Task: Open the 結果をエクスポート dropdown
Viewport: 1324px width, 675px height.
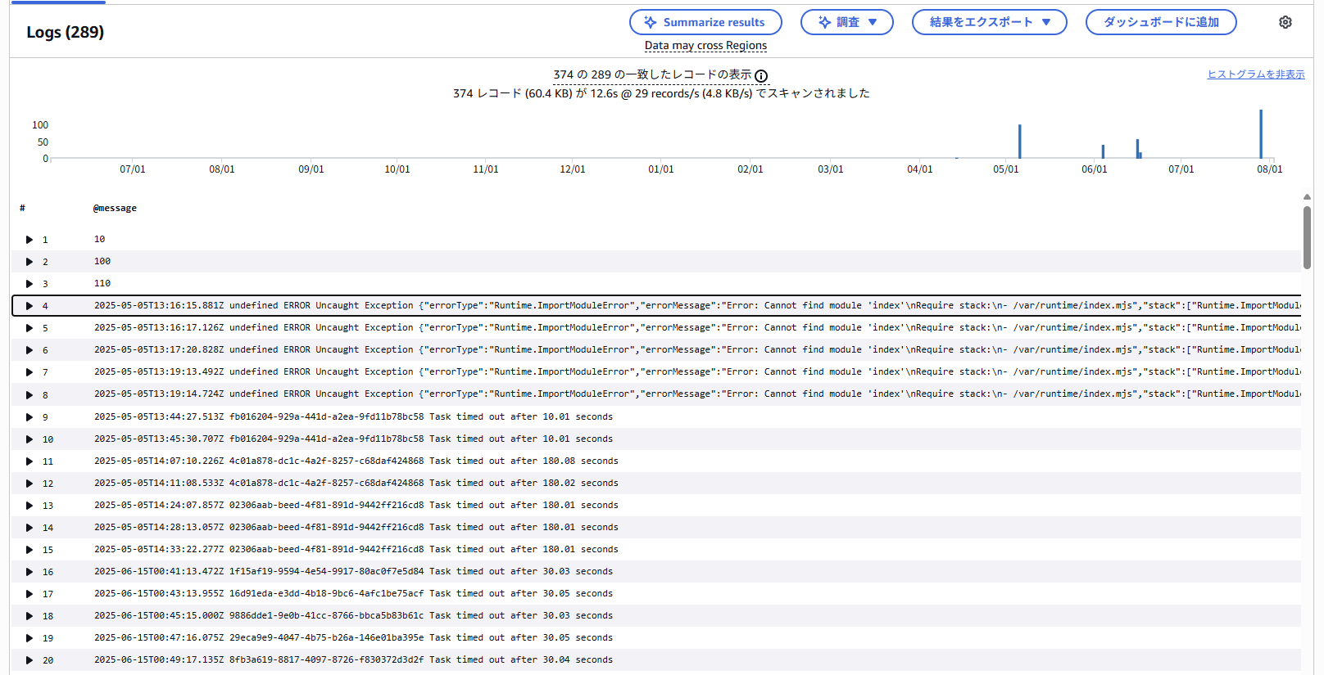Action: click(990, 22)
